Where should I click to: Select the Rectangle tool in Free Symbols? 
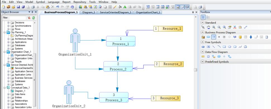(x=224, y=47)
